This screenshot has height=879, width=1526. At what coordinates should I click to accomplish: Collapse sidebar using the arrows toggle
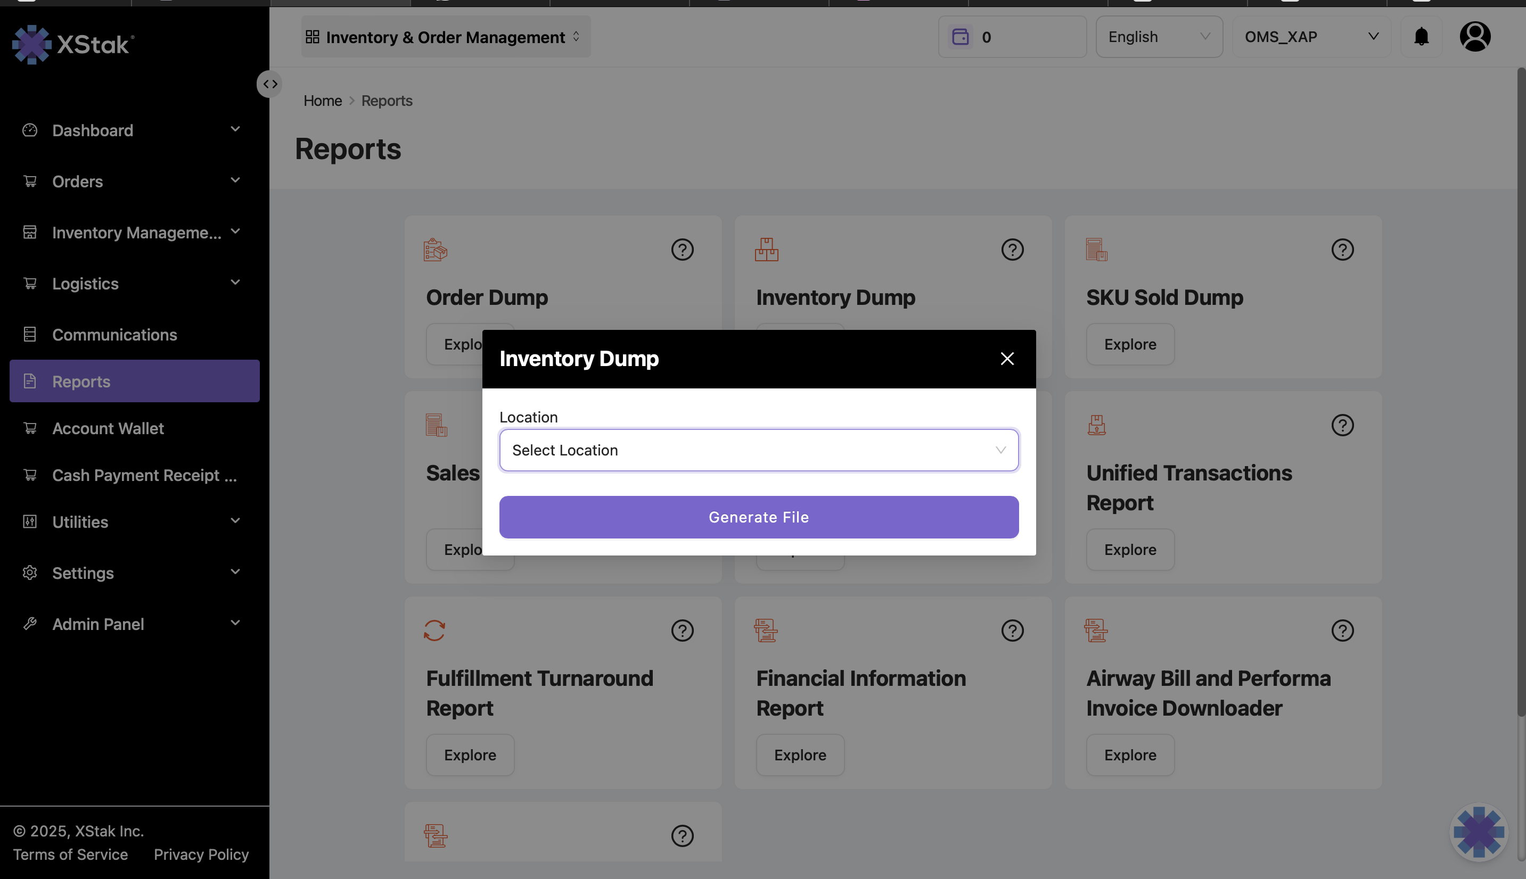point(269,84)
